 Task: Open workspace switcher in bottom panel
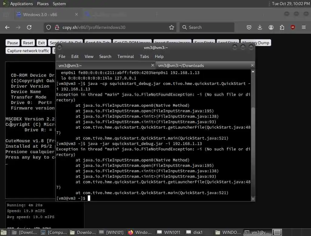coord(277,232)
